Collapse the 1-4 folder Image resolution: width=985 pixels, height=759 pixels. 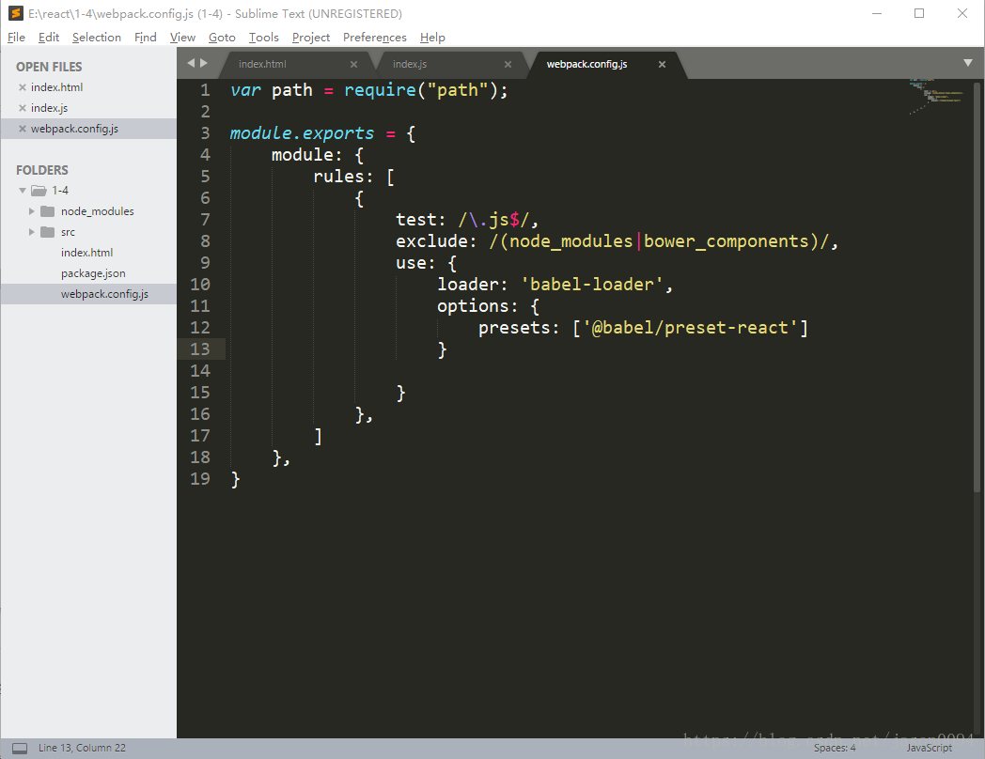(23, 191)
